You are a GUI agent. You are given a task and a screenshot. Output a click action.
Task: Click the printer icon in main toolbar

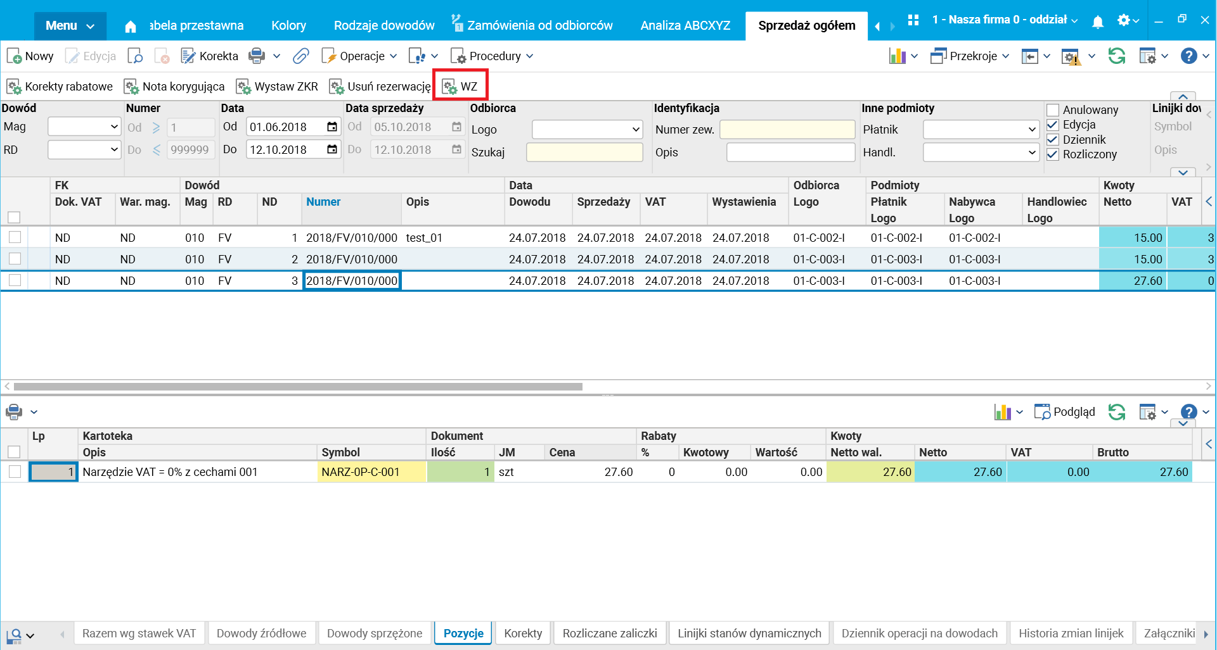coord(257,56)
